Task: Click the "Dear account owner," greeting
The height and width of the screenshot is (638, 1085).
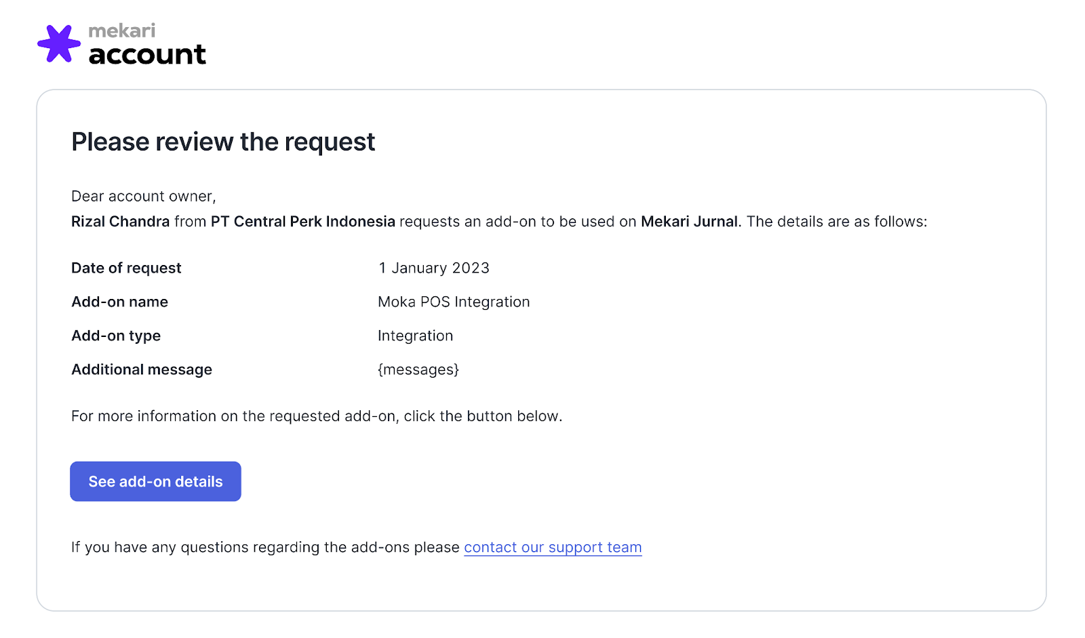Action: click(143, 196)
